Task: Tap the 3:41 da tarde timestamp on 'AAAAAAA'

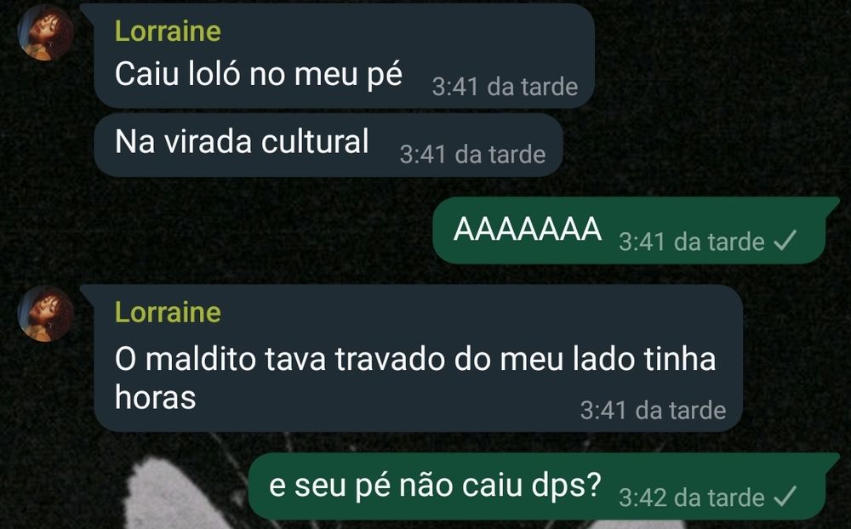Action: click(x=691, y=242)
